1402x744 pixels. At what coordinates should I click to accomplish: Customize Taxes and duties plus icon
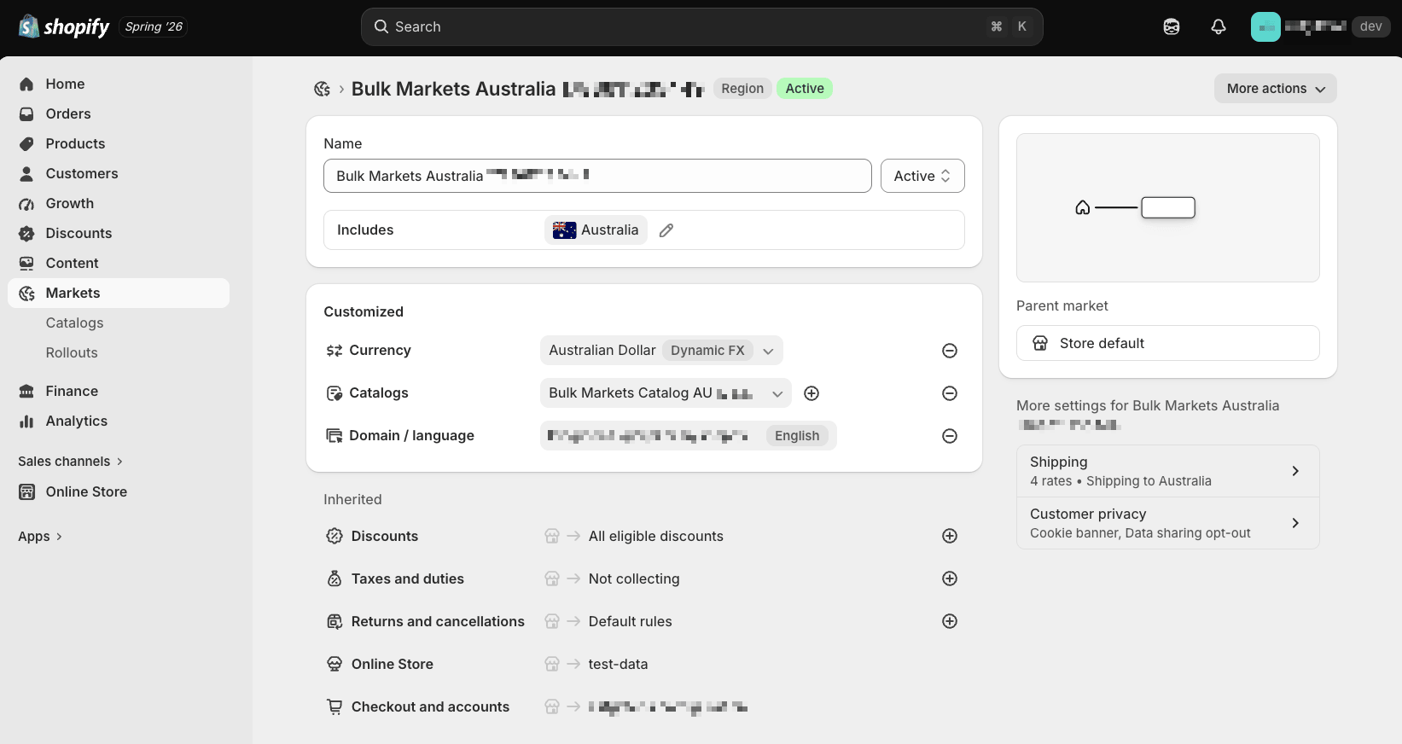950,578
